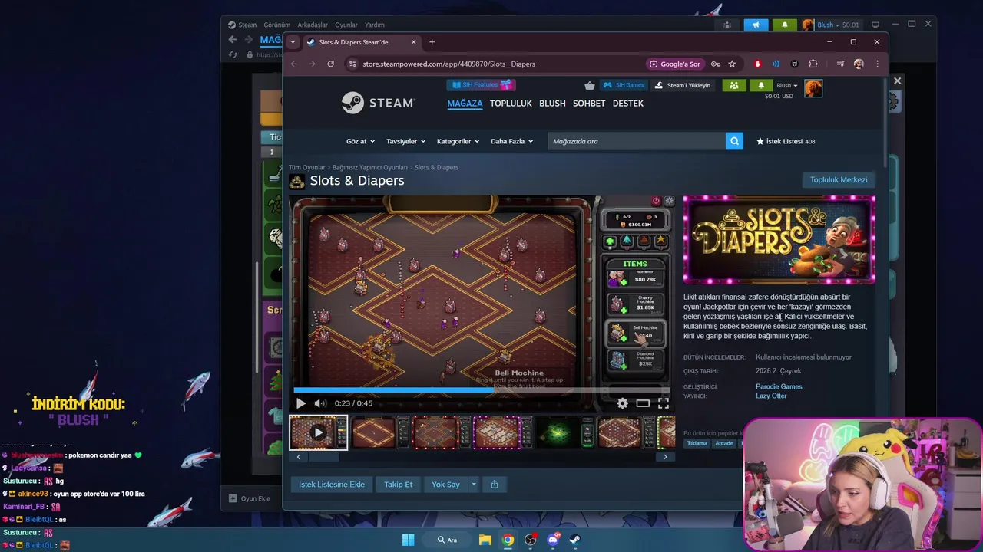Open Chrome from the Windows taskbar
Image resolution: width=983 pixels, height=552 pixels.
508,540
